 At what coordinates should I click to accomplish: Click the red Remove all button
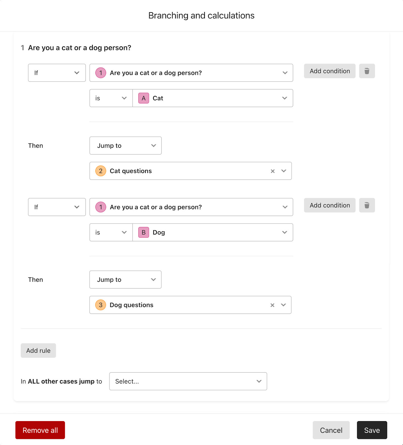40,430
